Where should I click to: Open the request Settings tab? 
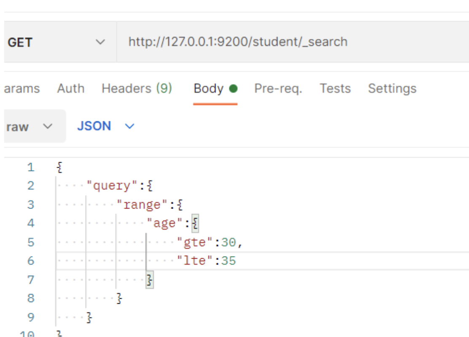(x=392, y=88)
